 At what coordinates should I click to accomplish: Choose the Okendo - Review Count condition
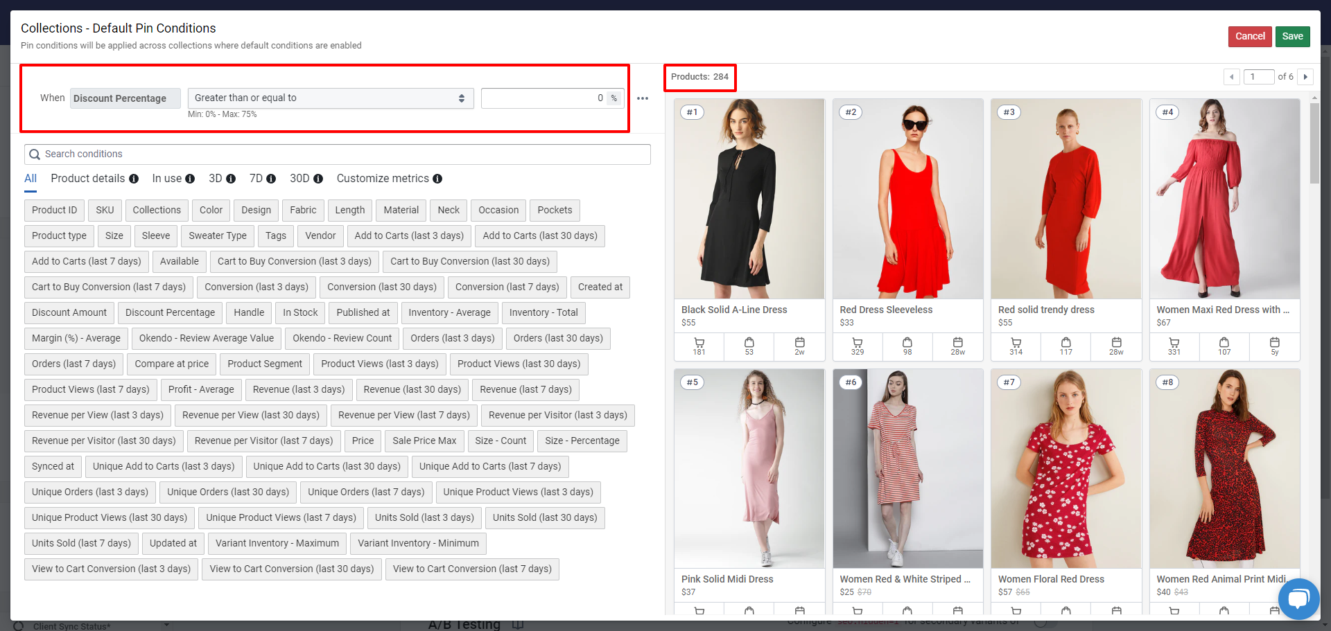click(x=342, y=339)
